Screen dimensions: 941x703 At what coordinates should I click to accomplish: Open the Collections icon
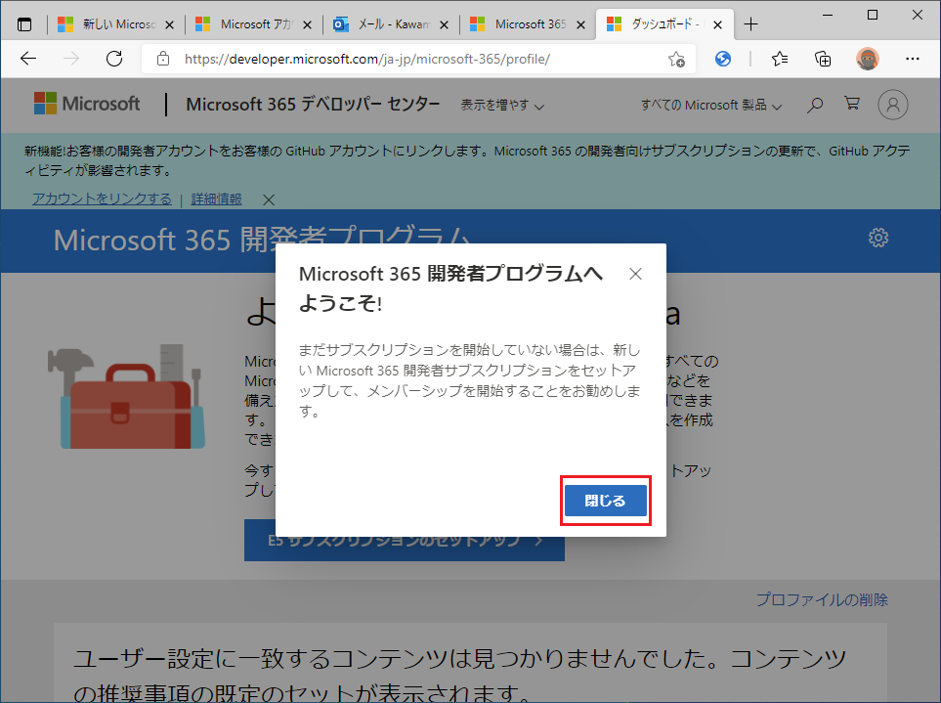(x=823, y=59)
